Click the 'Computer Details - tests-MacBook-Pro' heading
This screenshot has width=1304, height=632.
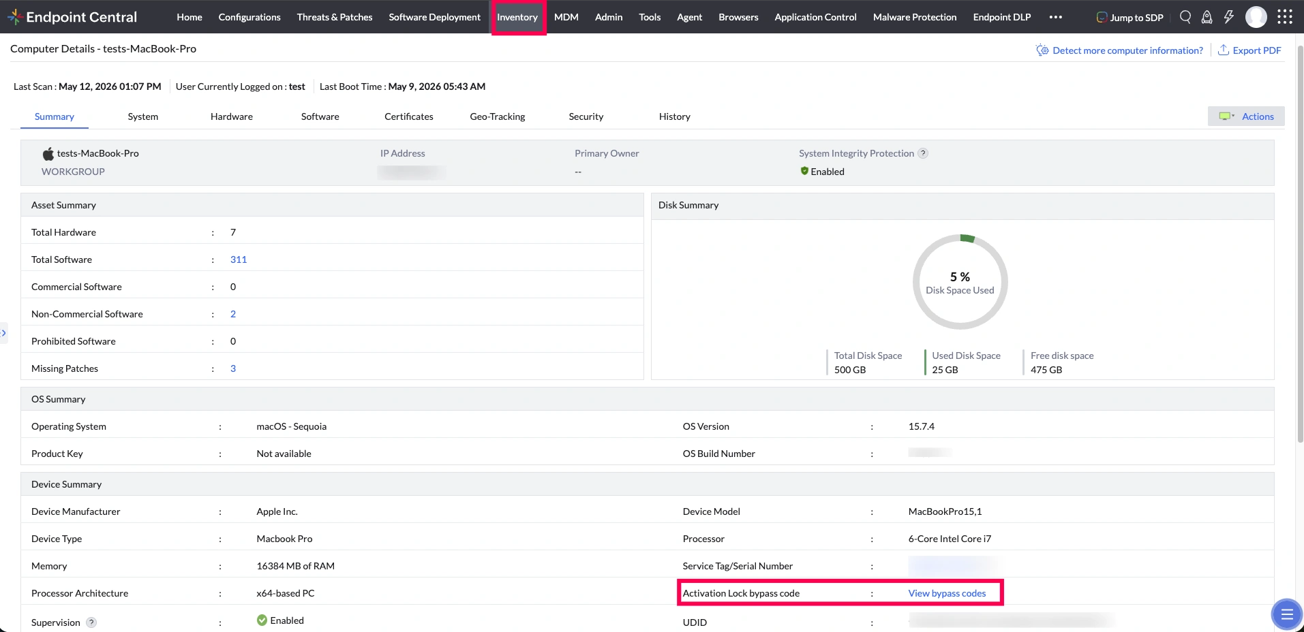click(x=103, y=49)
